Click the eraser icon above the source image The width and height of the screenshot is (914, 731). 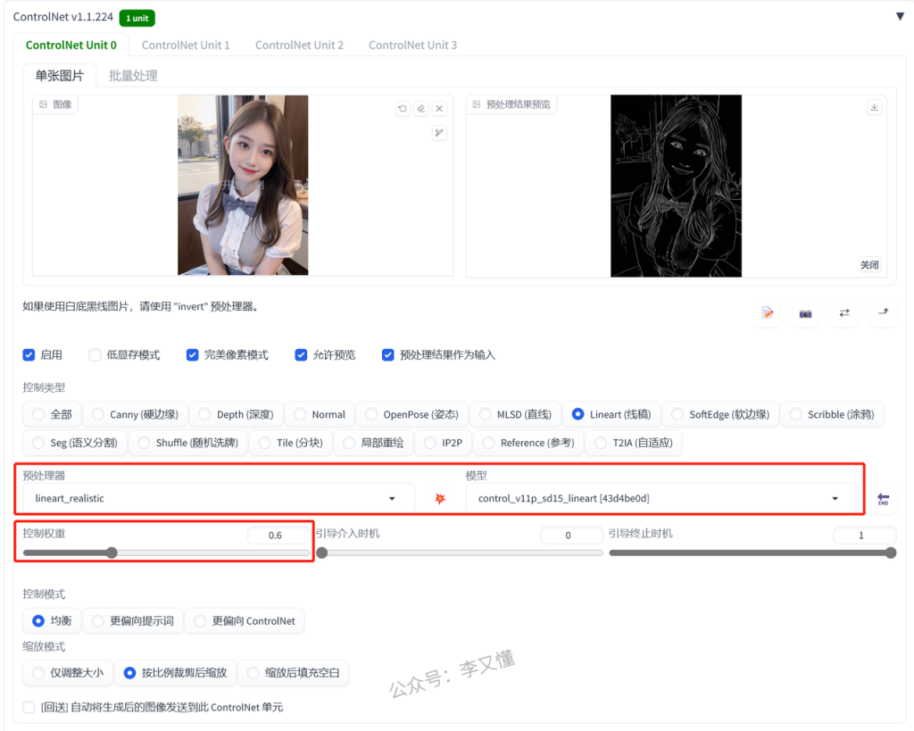tap(421, 109)
